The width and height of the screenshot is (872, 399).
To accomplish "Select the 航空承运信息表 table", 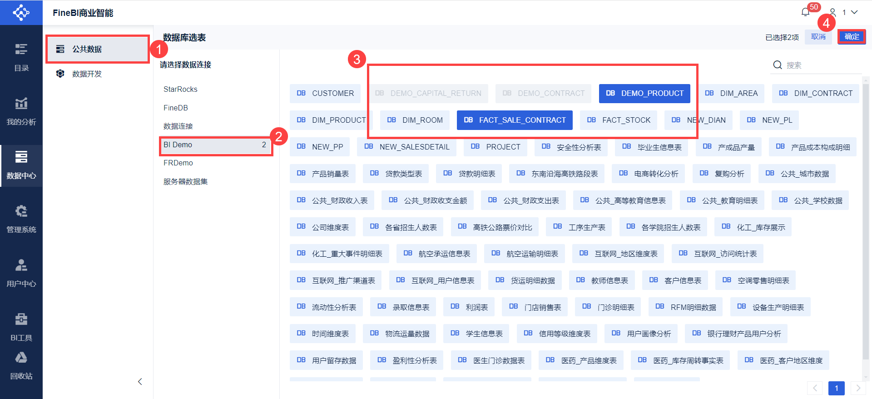I will (x=436, y=254).
